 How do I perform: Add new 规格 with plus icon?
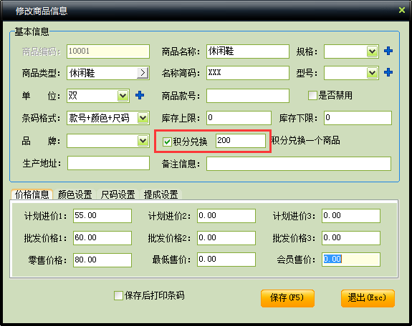coord(388,51)
